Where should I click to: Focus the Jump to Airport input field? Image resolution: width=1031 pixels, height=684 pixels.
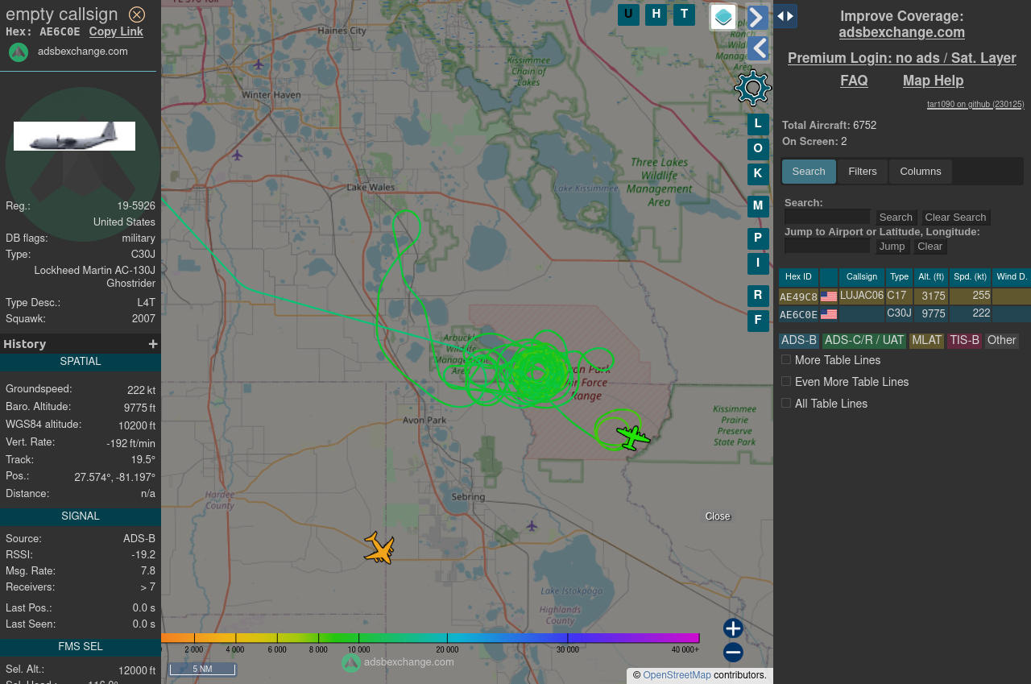click(827, 246)
